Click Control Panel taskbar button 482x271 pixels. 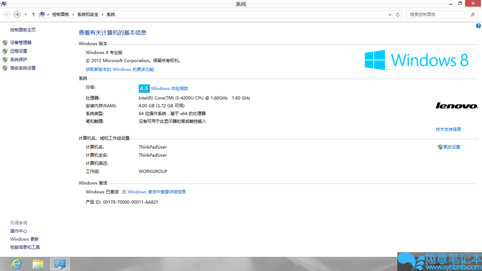coord(60,264)
